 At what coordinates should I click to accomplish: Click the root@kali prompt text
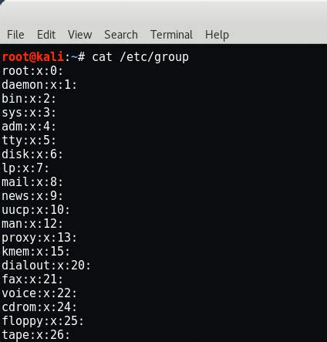[33, 56]
